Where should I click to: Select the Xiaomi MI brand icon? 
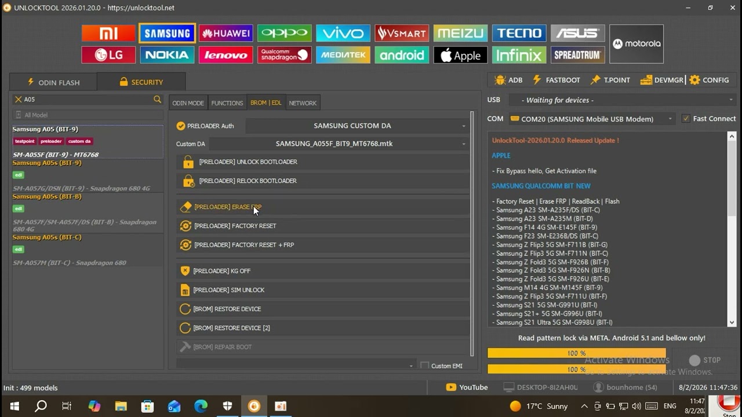pyautogui.click(x=108, y=33)
